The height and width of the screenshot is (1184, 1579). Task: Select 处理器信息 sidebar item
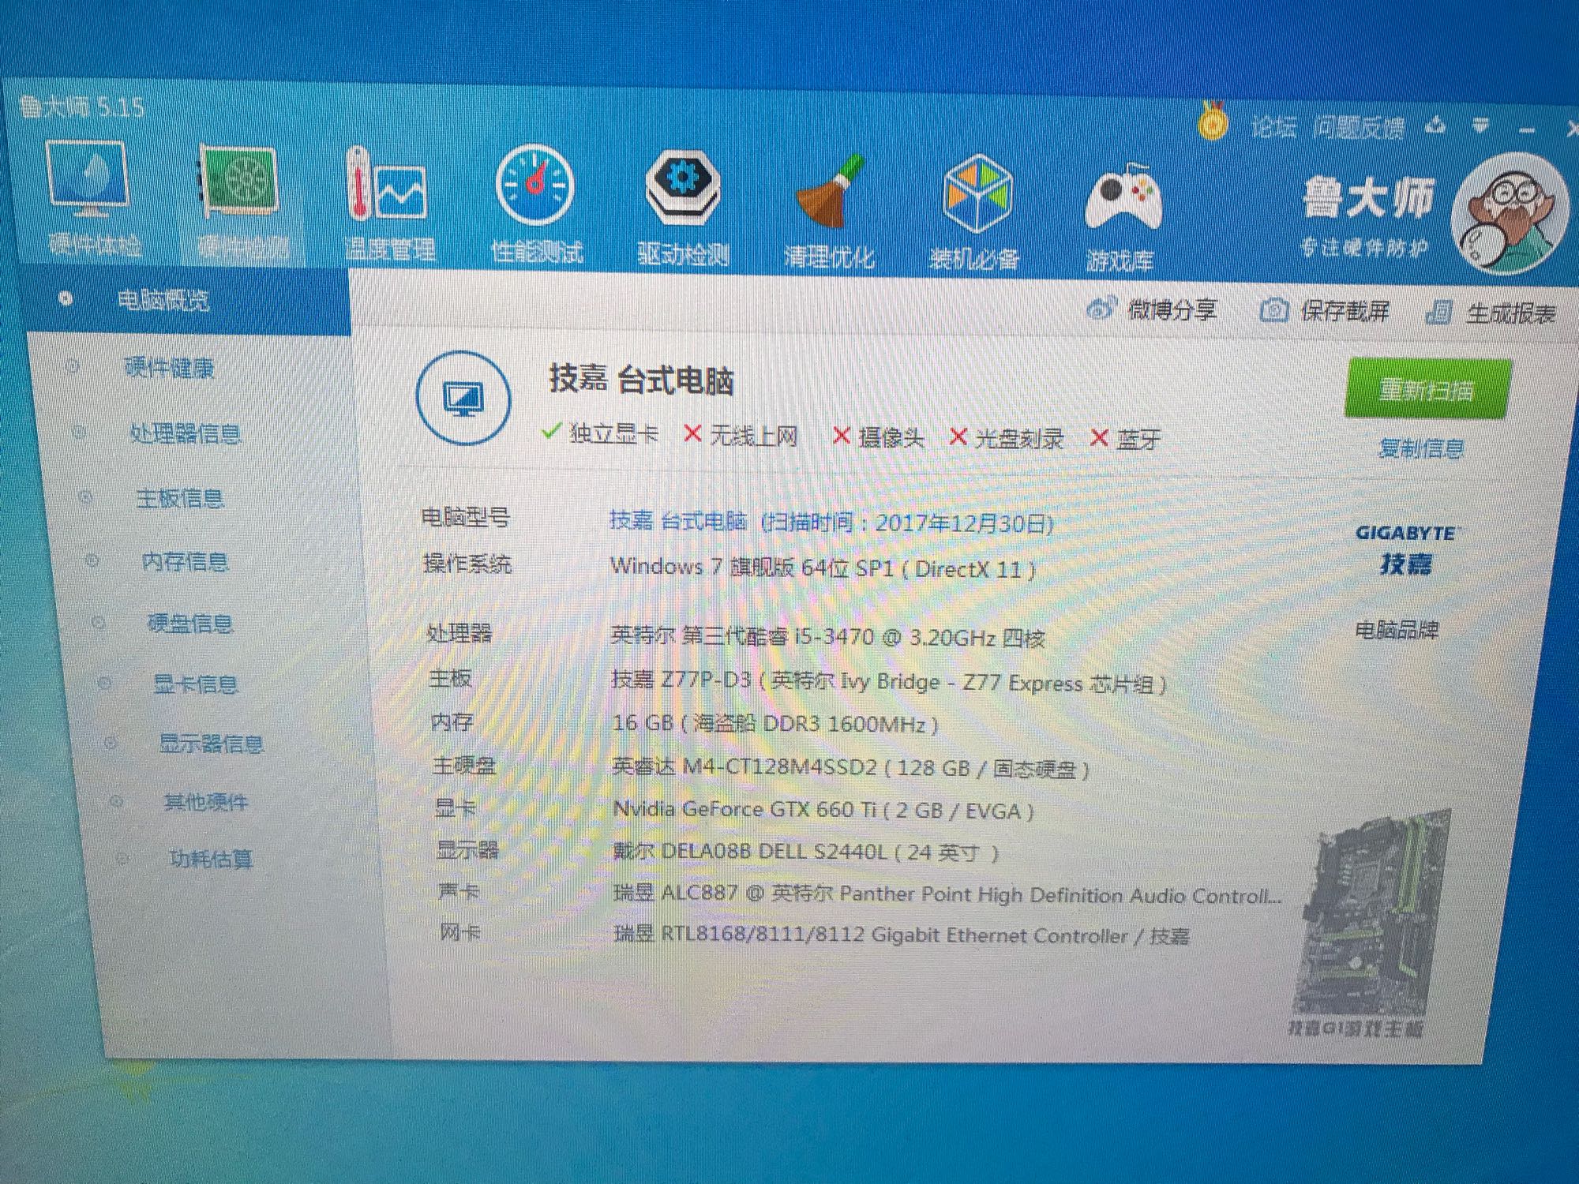pyautogui.click(x=185, y=433)
